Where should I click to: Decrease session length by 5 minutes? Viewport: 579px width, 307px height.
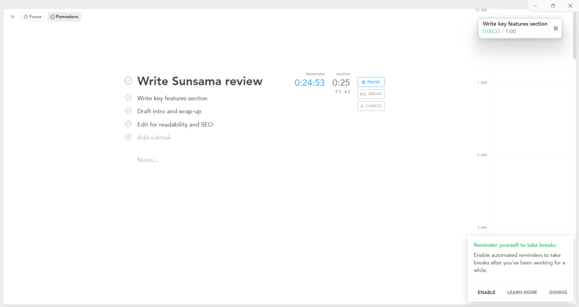[x=347, y=91]
